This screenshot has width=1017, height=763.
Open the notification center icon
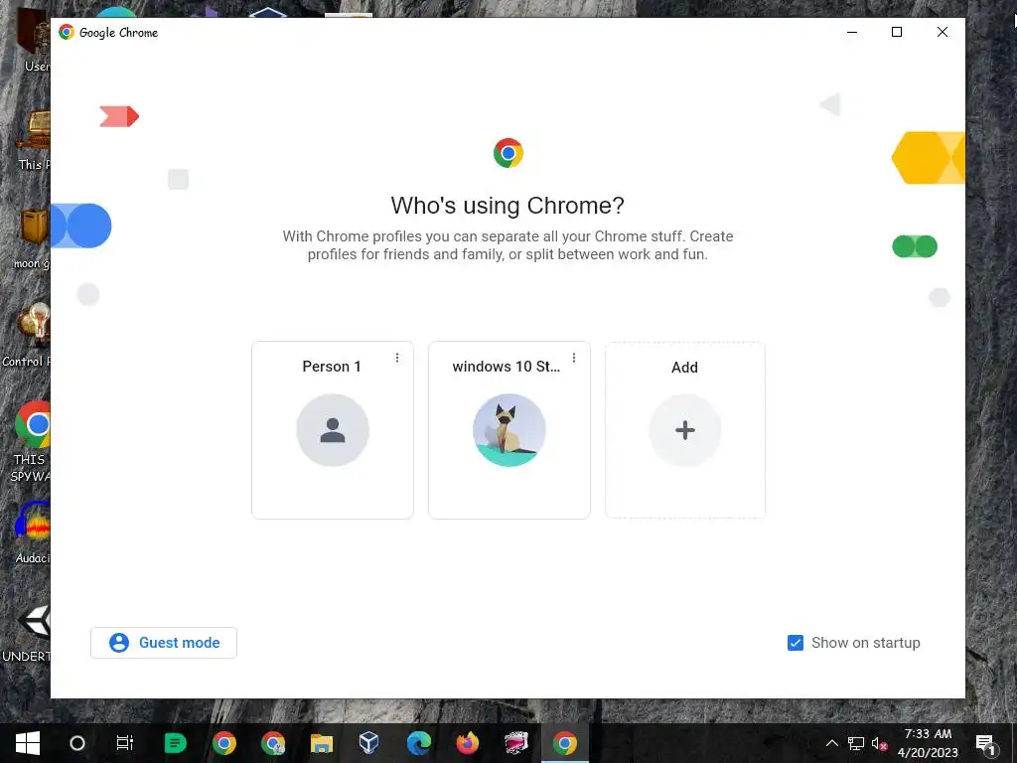pyautogui.click(x=986, y=743)
